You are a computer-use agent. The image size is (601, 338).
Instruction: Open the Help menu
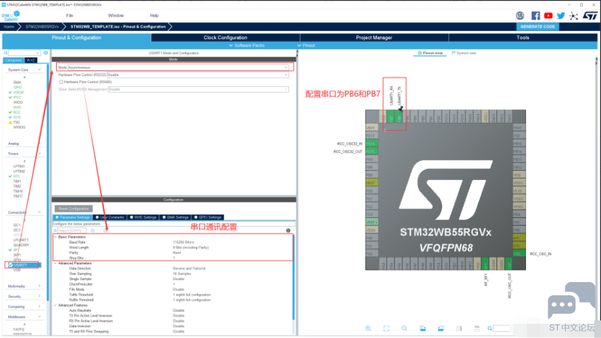pos(154,16)
